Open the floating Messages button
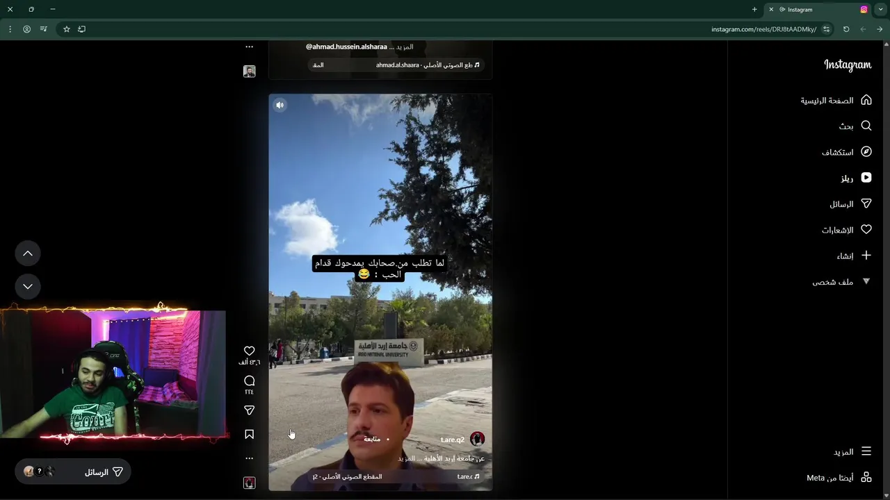 point(73,472)
